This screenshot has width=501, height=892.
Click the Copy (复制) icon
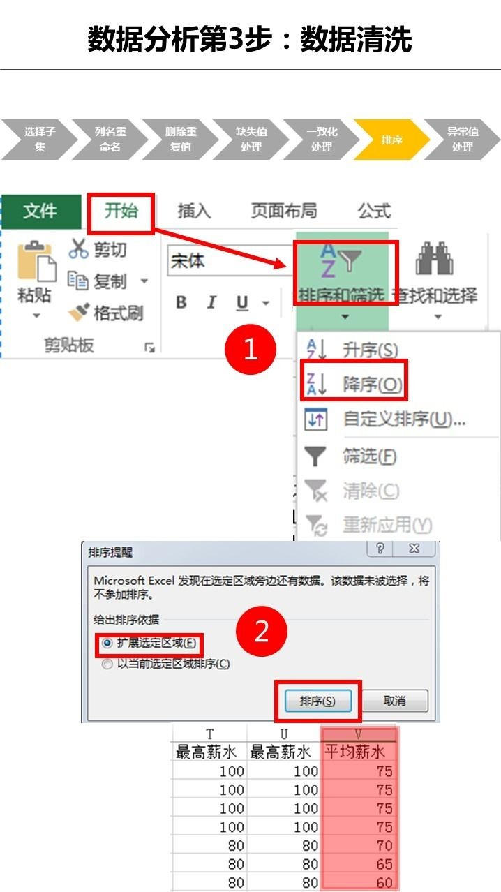77,280
